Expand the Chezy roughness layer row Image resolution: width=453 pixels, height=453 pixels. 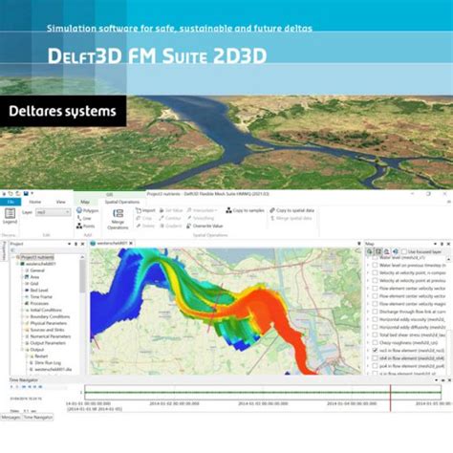pyautogui.click(x=368, y=342)
